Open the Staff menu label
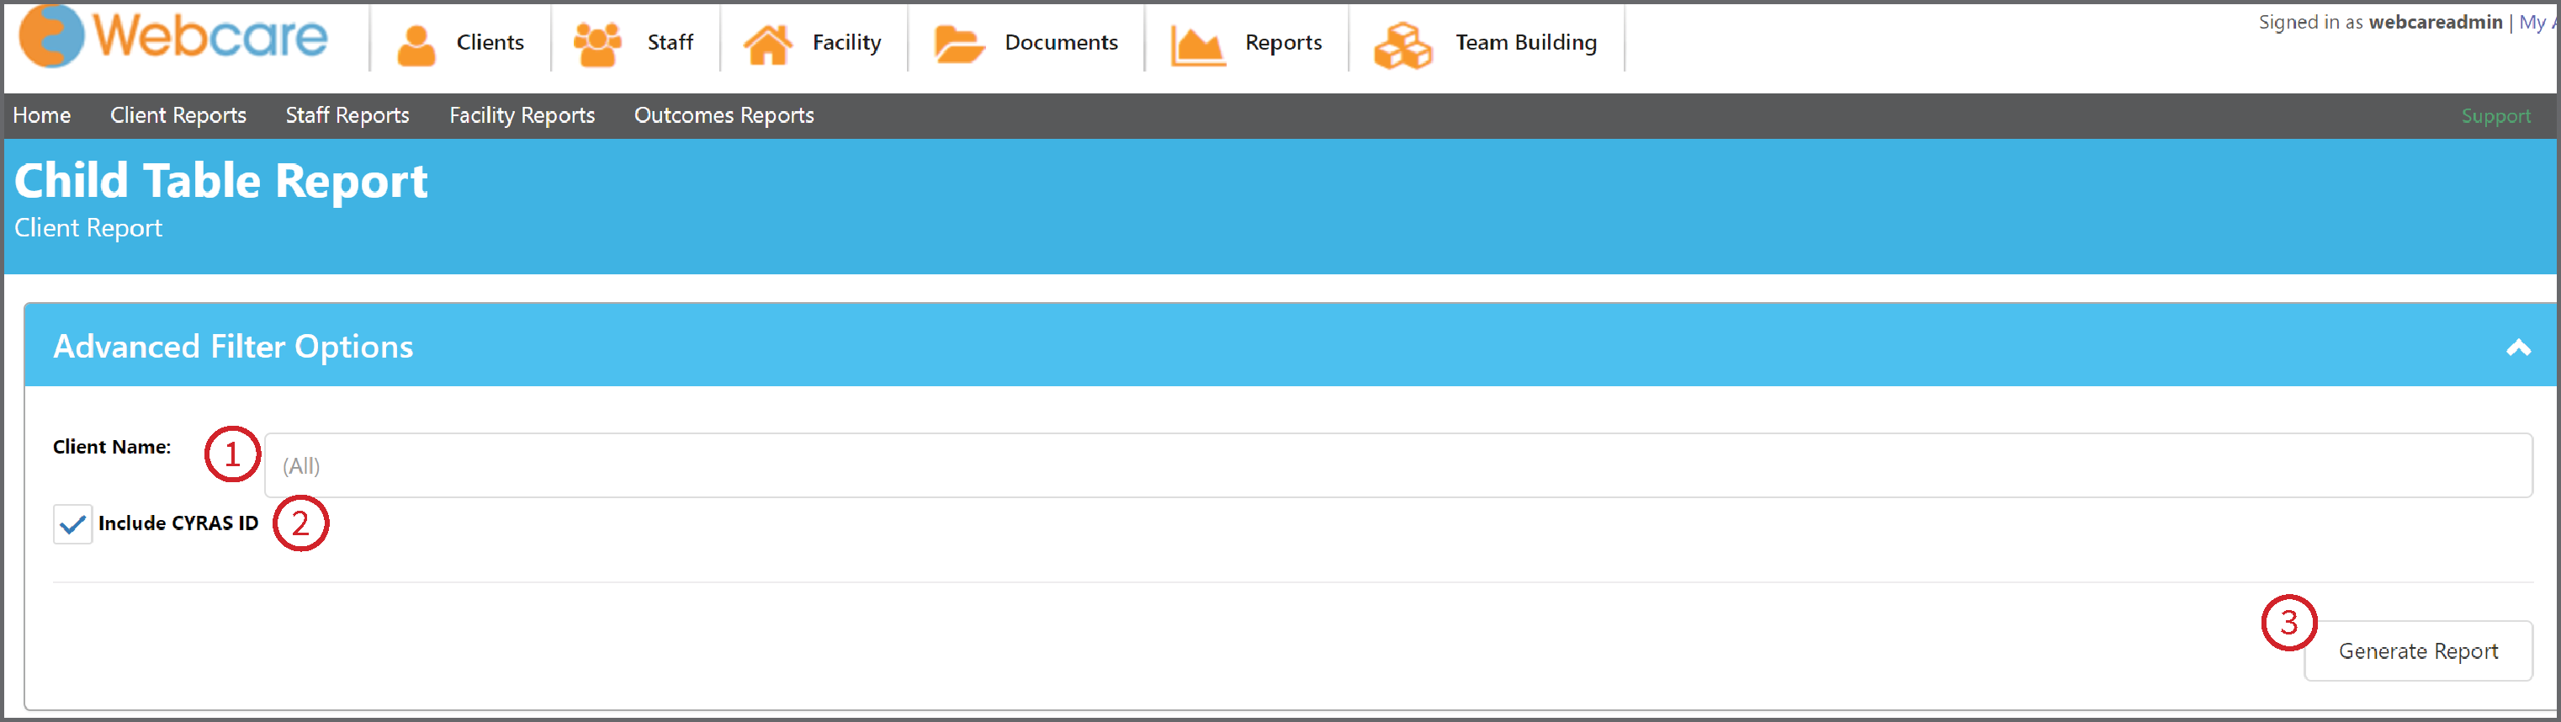The width and height of the screenshot is (2561, 722). [670, 42]
